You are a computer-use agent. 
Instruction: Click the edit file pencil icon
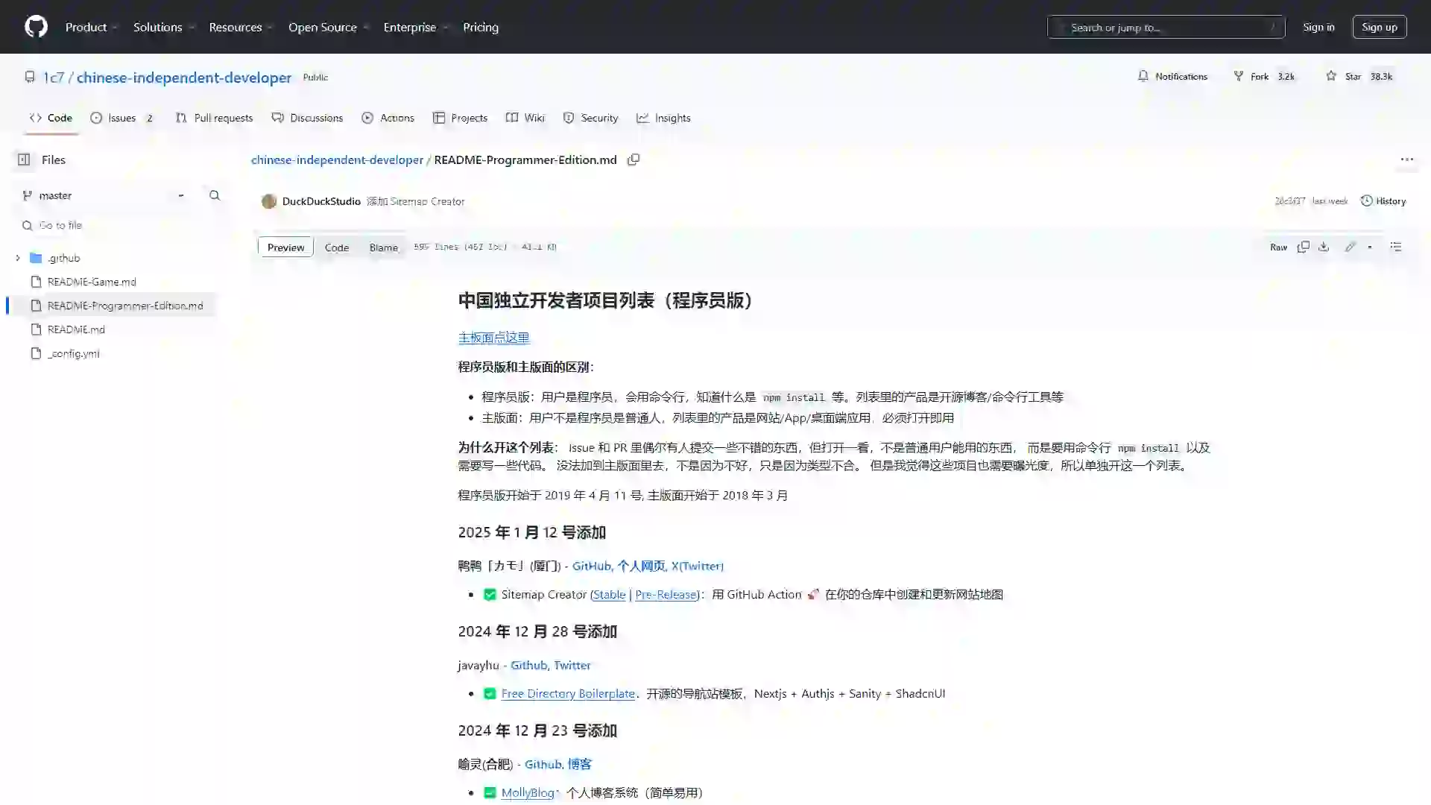1350,247
